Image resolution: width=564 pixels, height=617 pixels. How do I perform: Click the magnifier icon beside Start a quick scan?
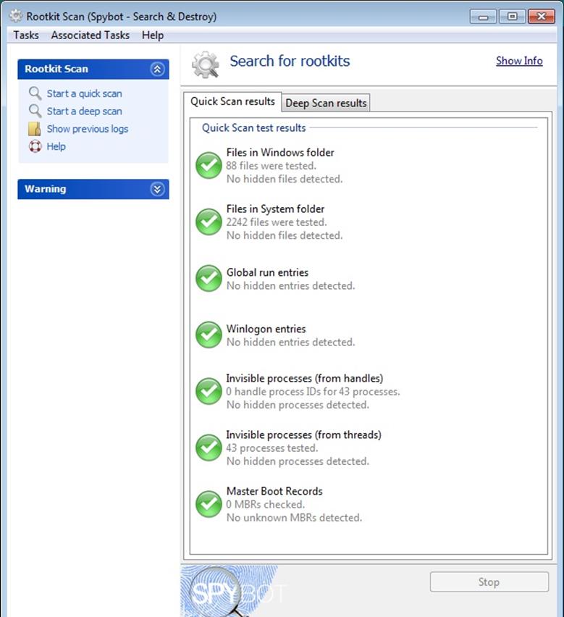point(35,93)
